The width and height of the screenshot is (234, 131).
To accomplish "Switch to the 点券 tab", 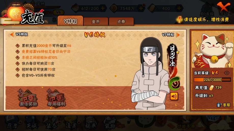I will 121,22.
